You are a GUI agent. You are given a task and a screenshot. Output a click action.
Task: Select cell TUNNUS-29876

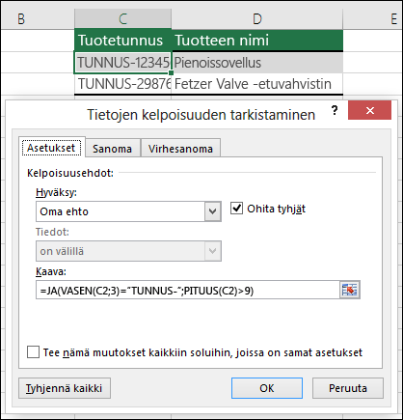(122, 84)
